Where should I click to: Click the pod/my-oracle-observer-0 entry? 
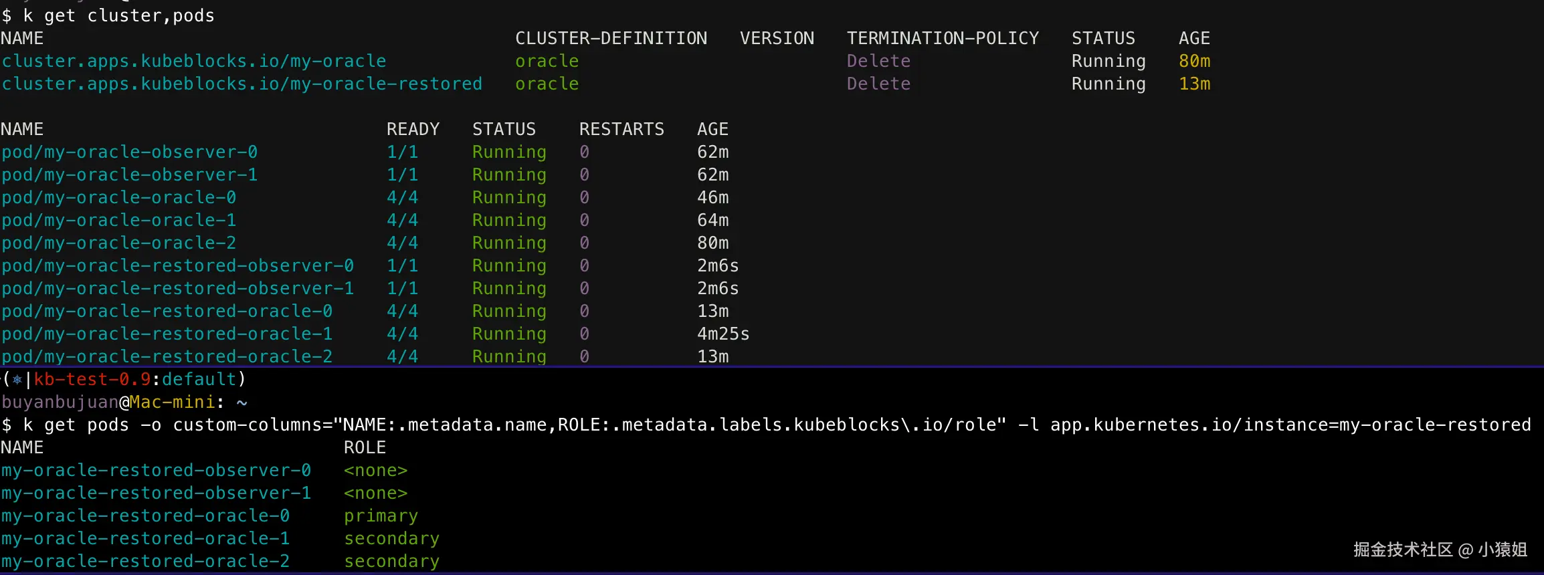[129, 152]
